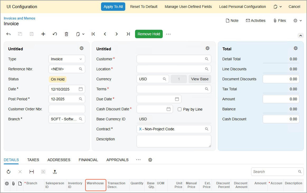This screenshot has width=307, height=193.
Task: Click the View Base button
Action: click(x=200, y=79)
